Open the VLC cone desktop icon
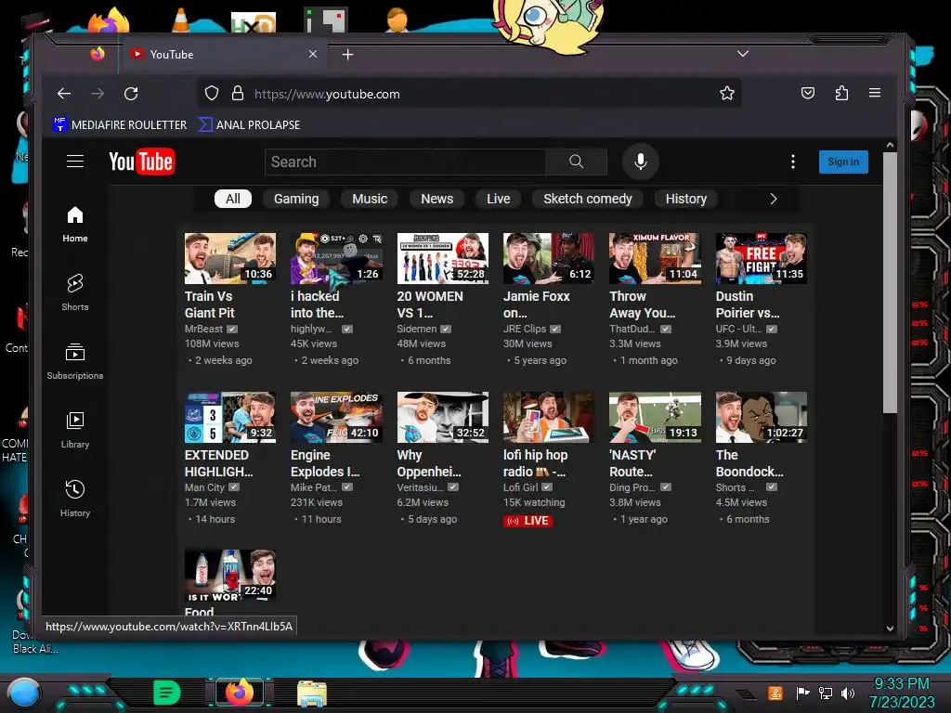Viewport: 951px width, 713px height. (181, 19)
